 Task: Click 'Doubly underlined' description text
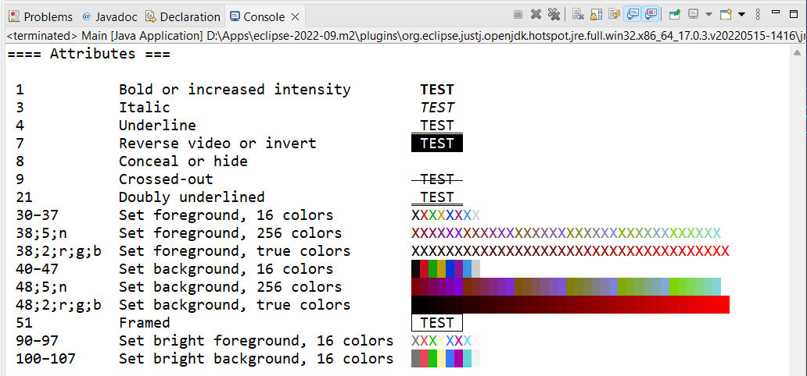coord(192,197)
